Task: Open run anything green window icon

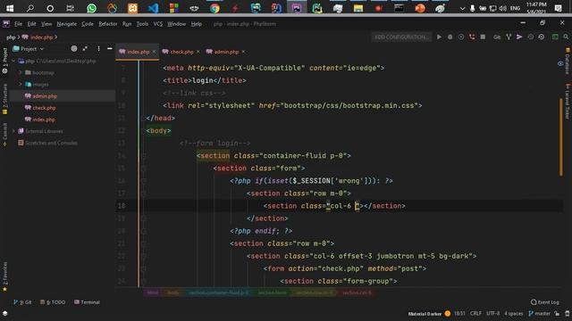Action: (x=555, y=37)
